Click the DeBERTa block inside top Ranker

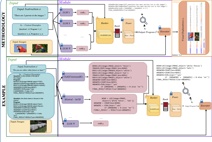point(105,35)
